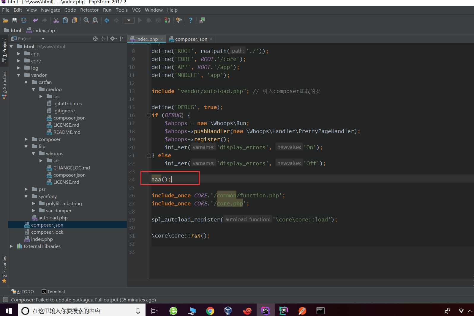Open the File menu
Viewport: 474px width, 316px height.
point(6,10)
